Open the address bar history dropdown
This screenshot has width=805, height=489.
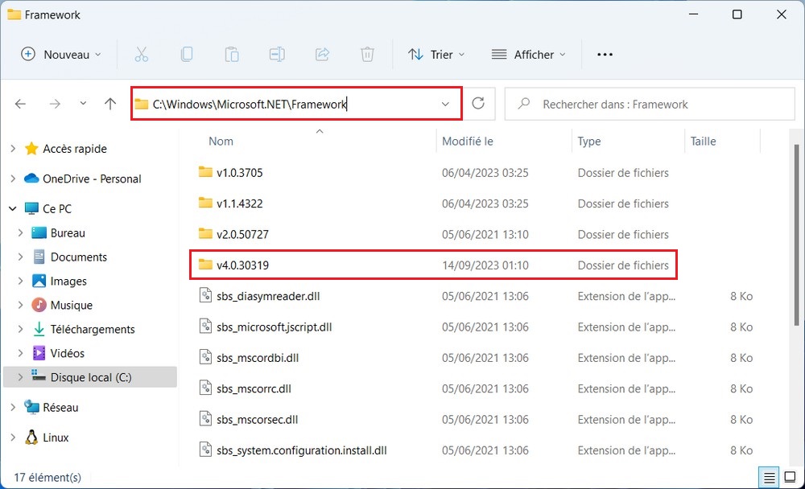pyautogui.click(x=445, y=105)
